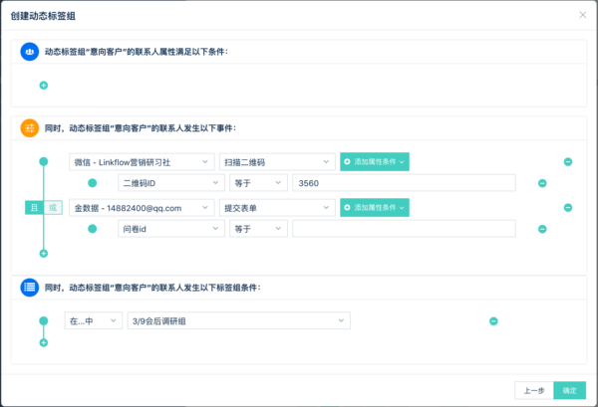Click 添加属性条件 button beside 扫描二维码
Image resolution: width=598 pixels, height=407 pixels.
tap(375, 162)
